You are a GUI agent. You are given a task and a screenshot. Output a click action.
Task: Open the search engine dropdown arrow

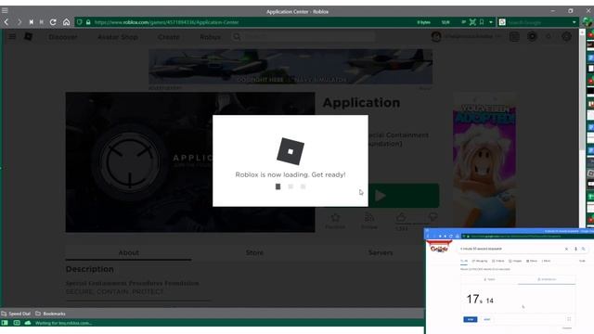[x=575, y=22]
